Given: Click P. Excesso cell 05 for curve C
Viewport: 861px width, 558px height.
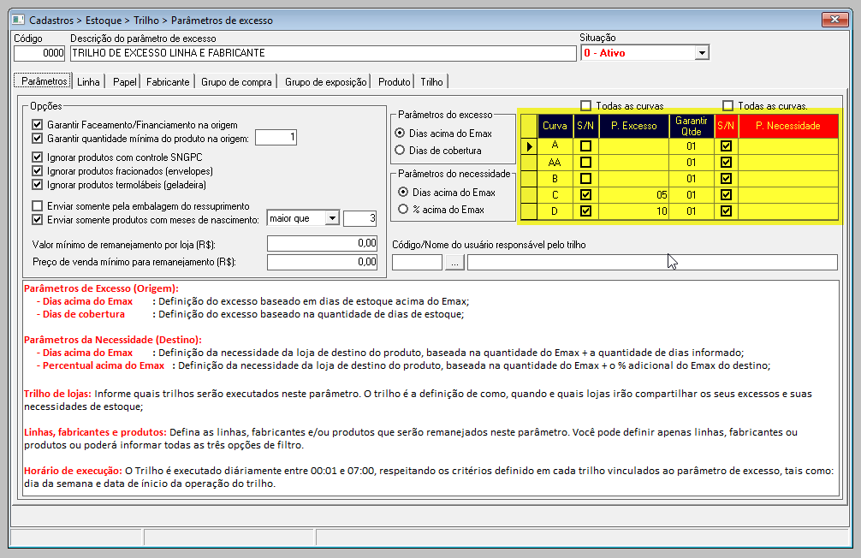Looking at the screenshot, I should (x=634, y=195).
